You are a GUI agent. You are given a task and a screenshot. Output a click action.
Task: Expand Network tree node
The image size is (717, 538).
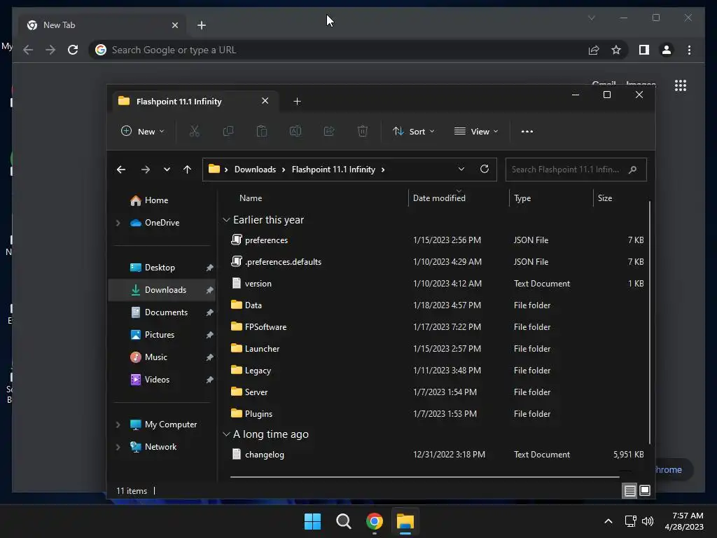coord(118,447)
